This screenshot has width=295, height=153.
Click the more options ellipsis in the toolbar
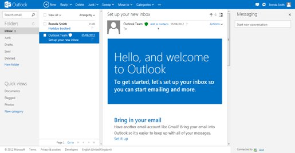tap(160, 5)
